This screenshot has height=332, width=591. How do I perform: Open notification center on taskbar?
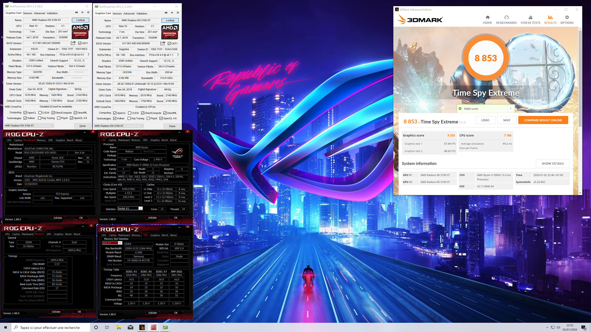tap(584, 327)
